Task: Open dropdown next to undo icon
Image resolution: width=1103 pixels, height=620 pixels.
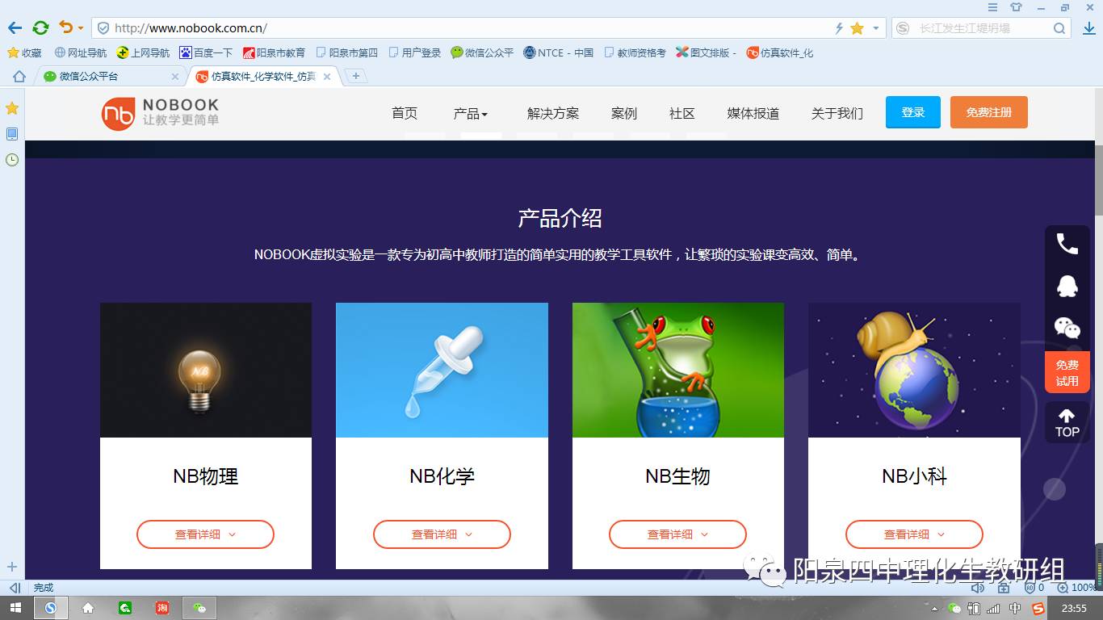Action: point(80,29)
